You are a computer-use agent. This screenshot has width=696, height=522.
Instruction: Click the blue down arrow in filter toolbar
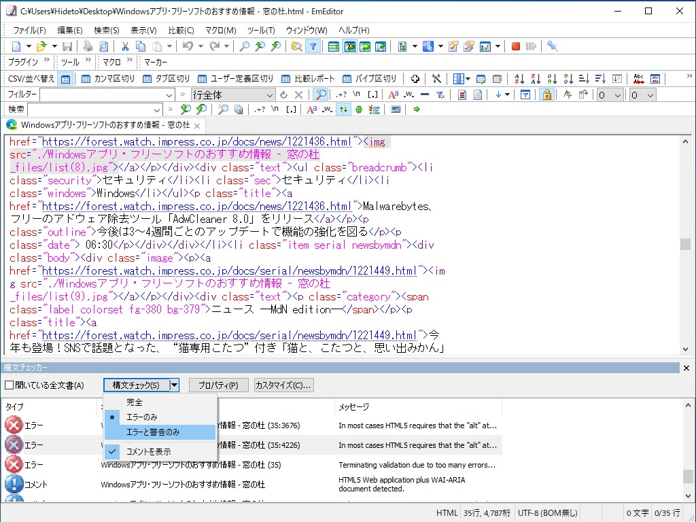[498, 94]
